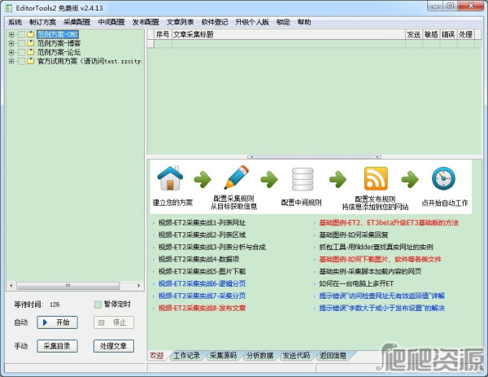488x377 pixels.
Task: Enable the 暂停定时 checkbox
Action: (x=98, y=305)
